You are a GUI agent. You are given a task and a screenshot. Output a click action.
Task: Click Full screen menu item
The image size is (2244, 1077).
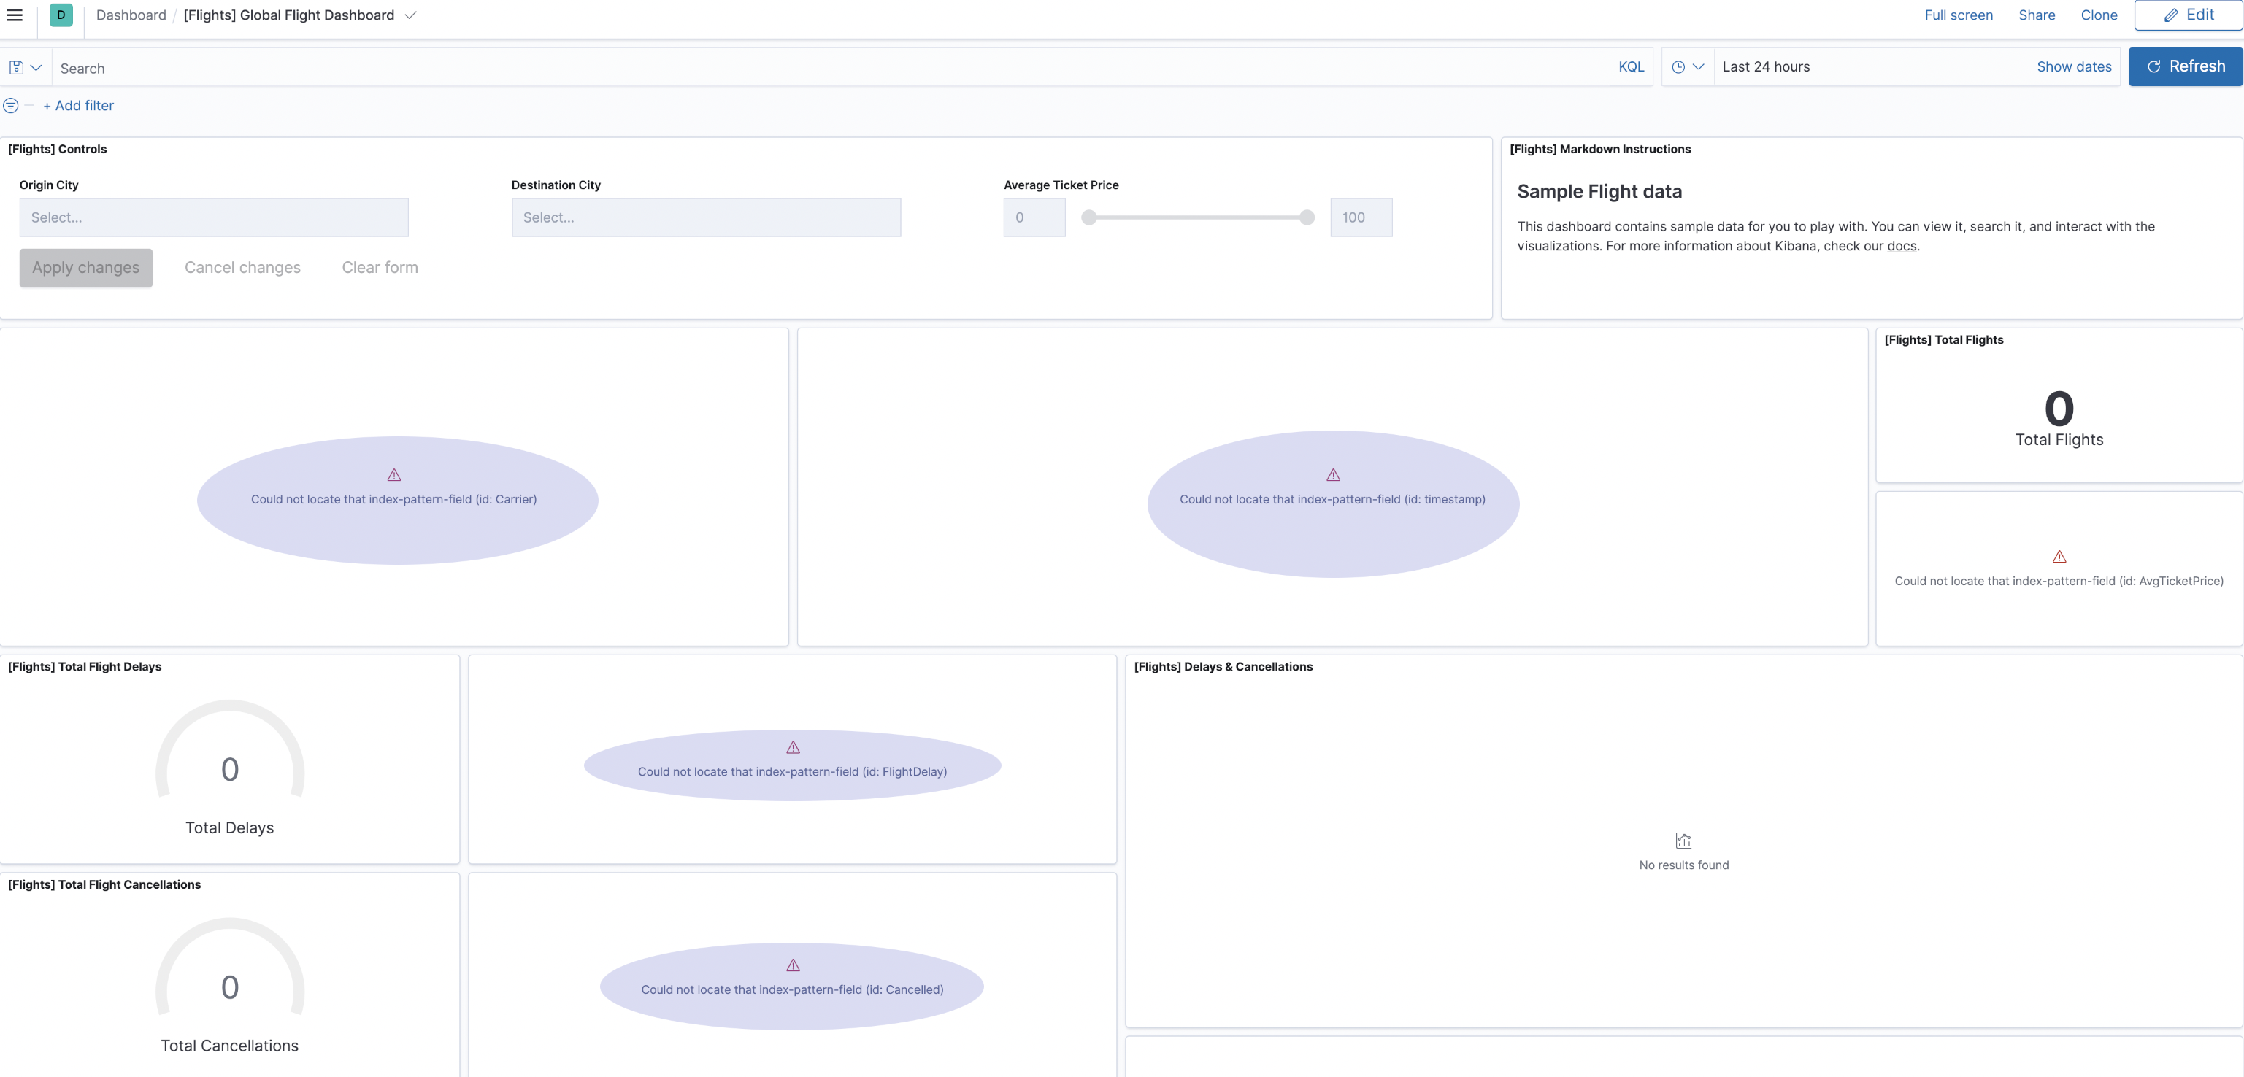point(1959,15)
